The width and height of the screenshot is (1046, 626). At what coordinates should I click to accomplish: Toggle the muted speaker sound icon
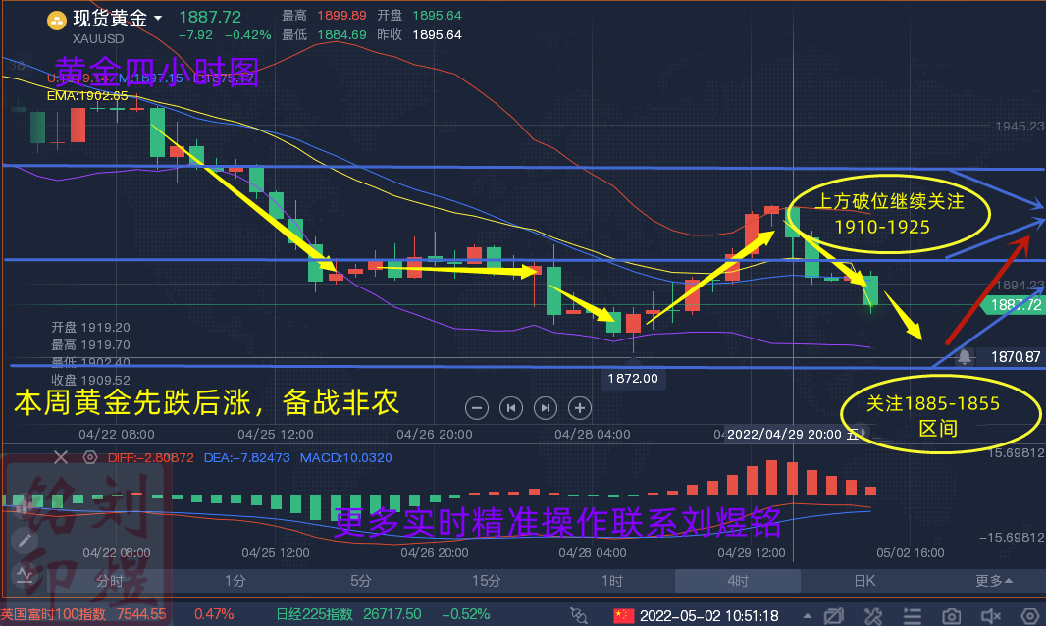[991, 615]
